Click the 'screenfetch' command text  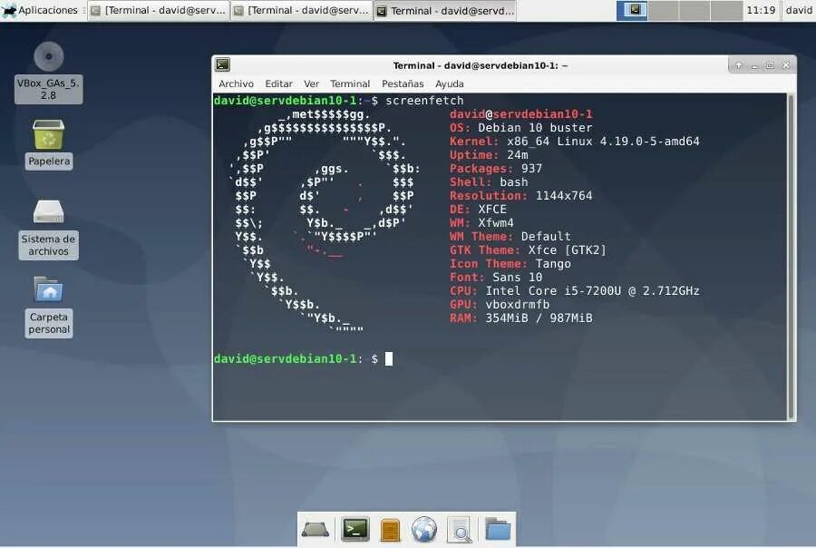tap(424, 101)
